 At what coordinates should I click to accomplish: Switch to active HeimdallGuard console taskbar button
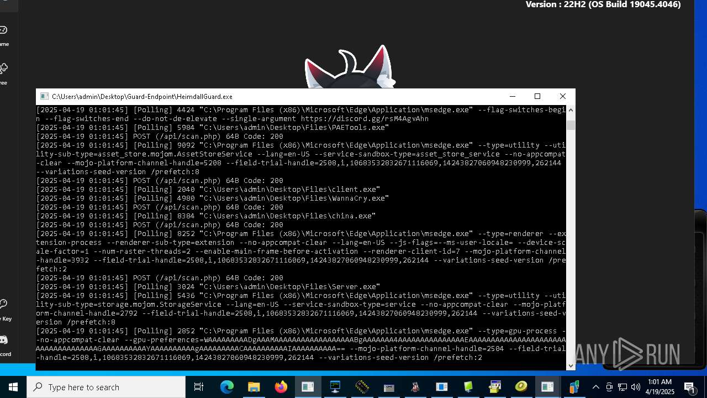[x=547, y=387]
